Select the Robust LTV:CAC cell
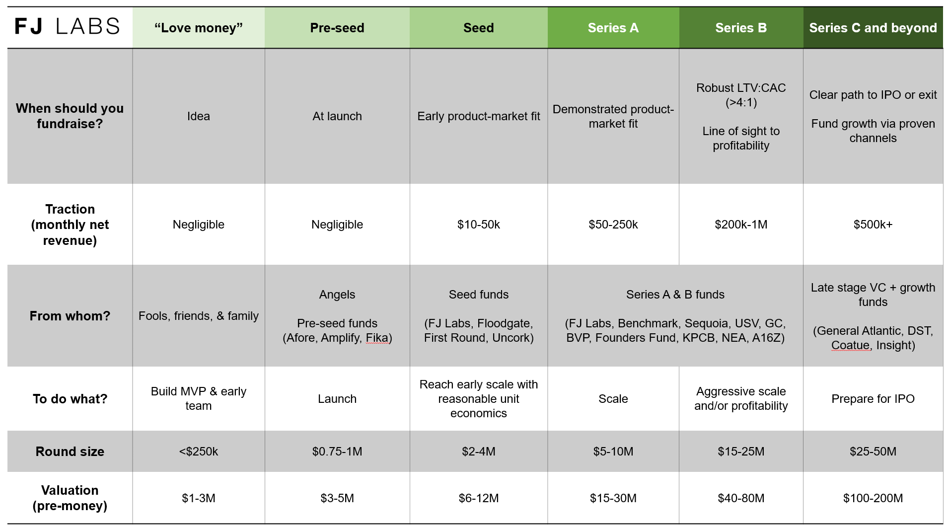 [x=741, y=116]
